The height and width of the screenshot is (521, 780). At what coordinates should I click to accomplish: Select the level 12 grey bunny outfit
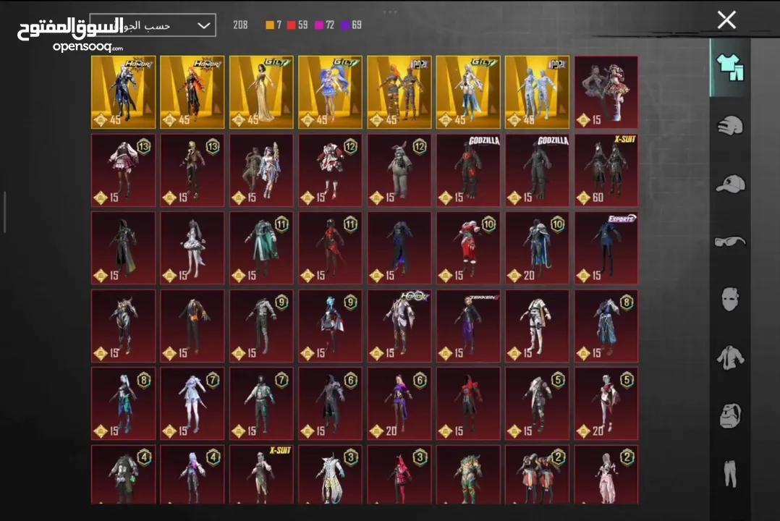(399, 170)
